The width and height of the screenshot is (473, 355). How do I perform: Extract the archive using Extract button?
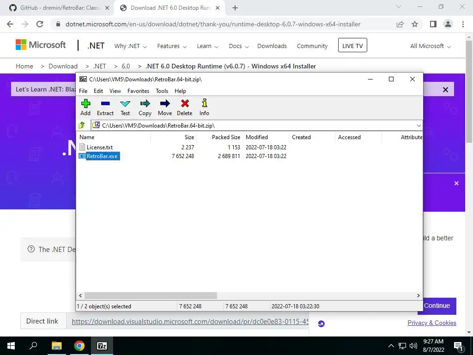point(105,107)
